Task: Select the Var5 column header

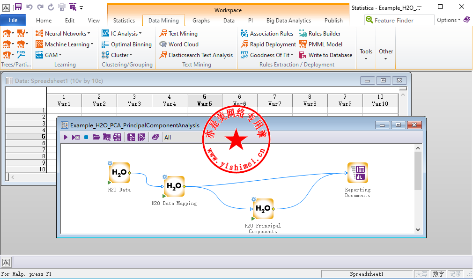Action: coord(205,100)
